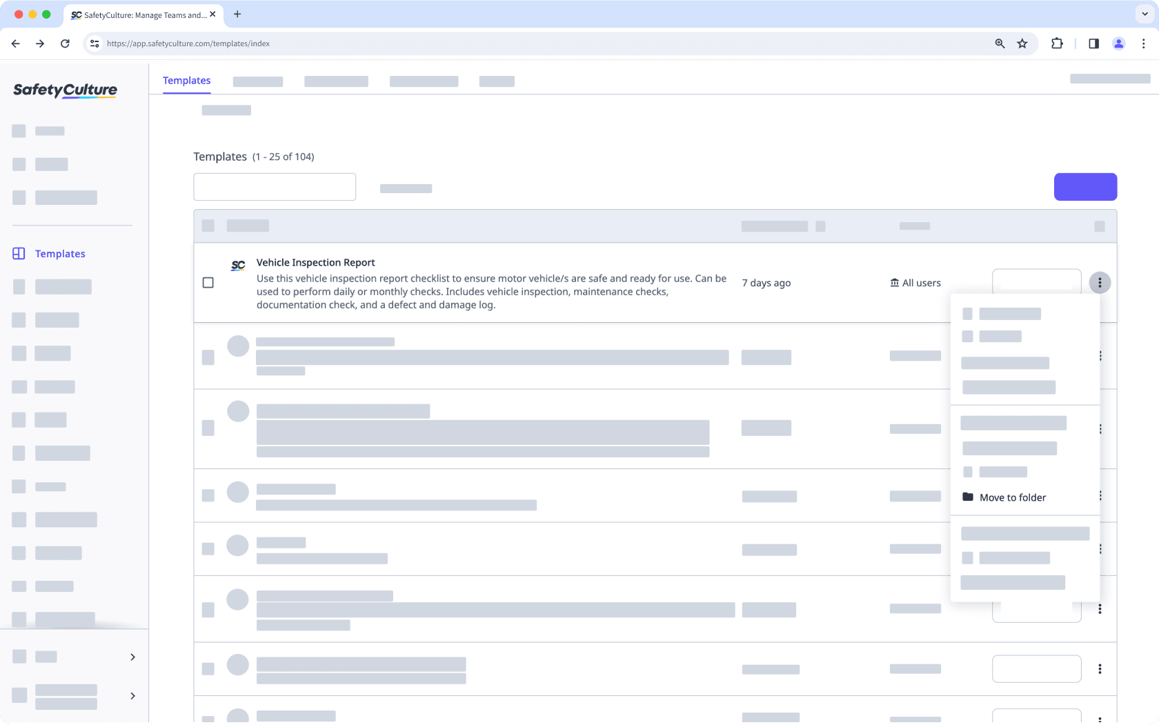This screenshot has width=1159, height=725.
Task: Switch to the Templates page tab
Action: point(186,81)
